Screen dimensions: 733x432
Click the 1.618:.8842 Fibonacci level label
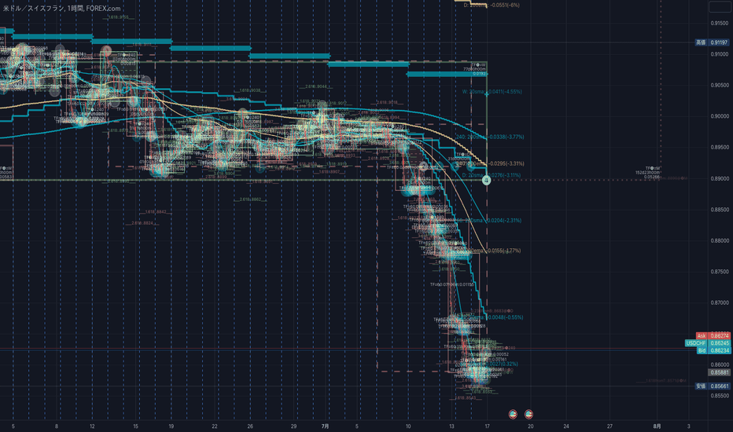point(155,211)
